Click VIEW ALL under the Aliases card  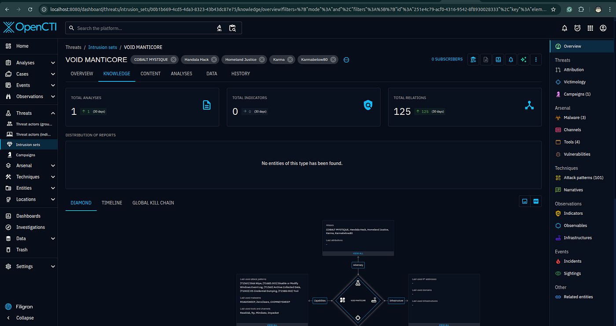[x=358, y=253]
